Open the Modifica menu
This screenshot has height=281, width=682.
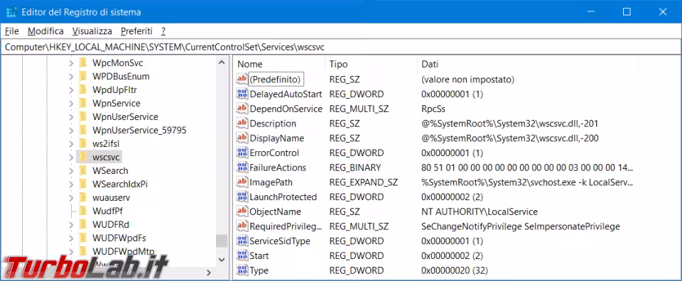[x=45, y=31]
